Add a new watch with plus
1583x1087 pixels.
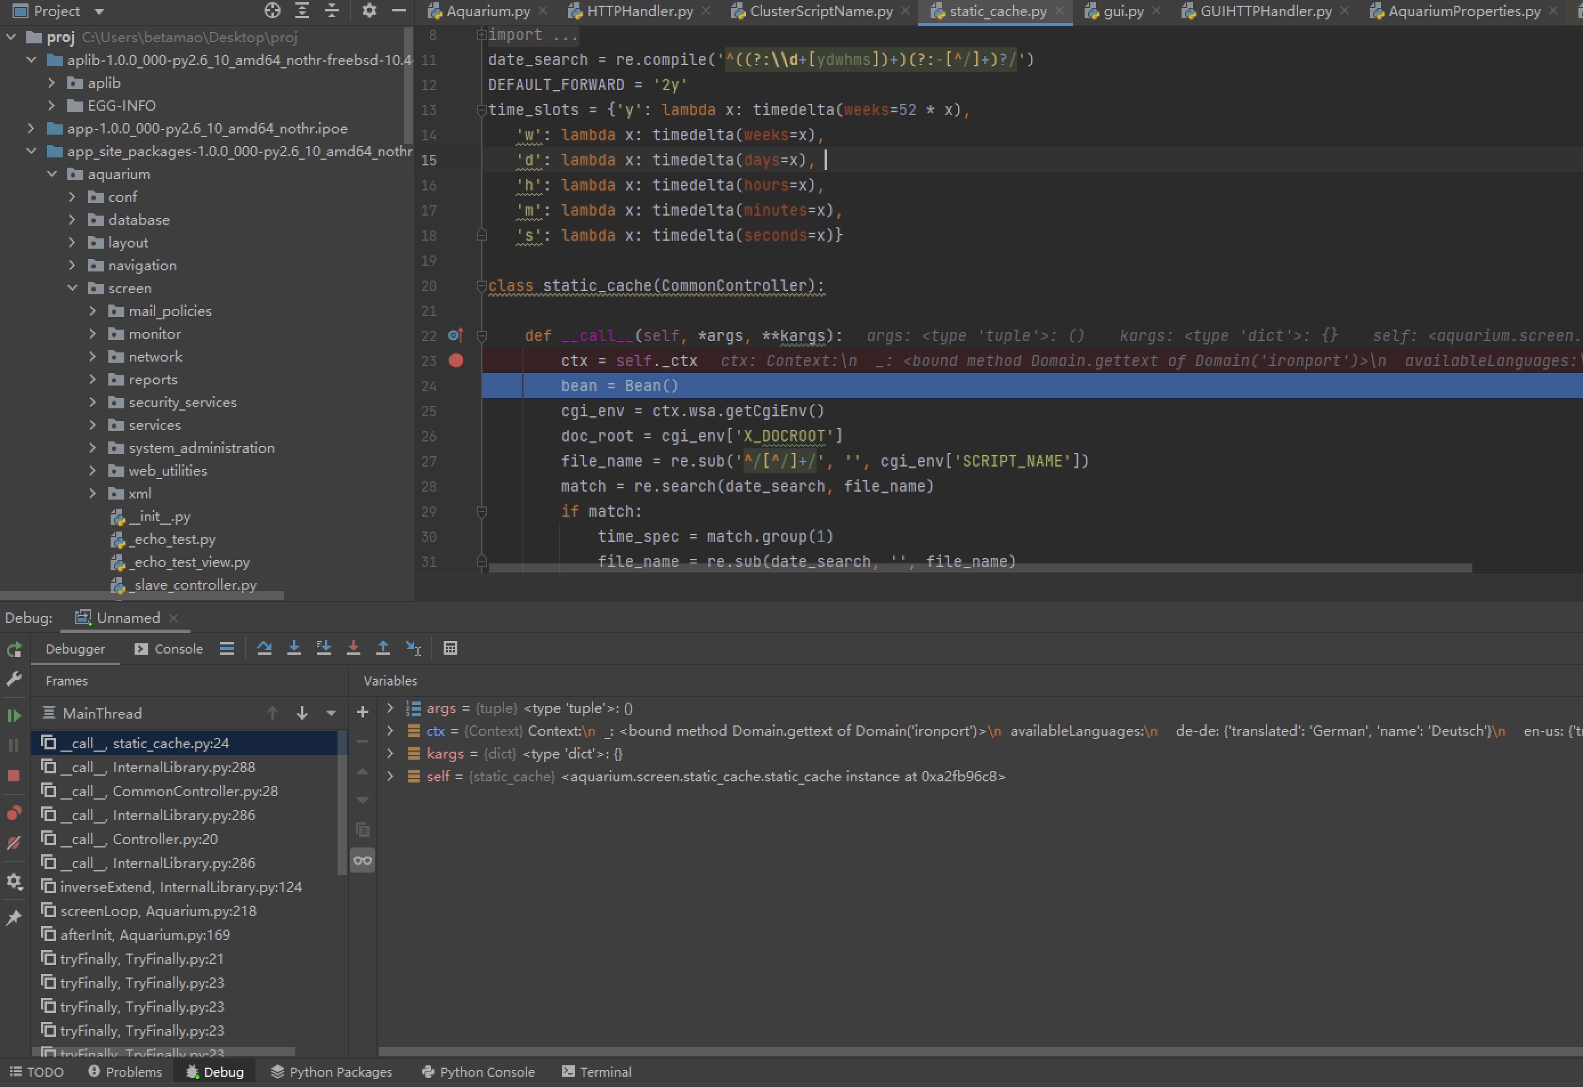pos(362,712)
